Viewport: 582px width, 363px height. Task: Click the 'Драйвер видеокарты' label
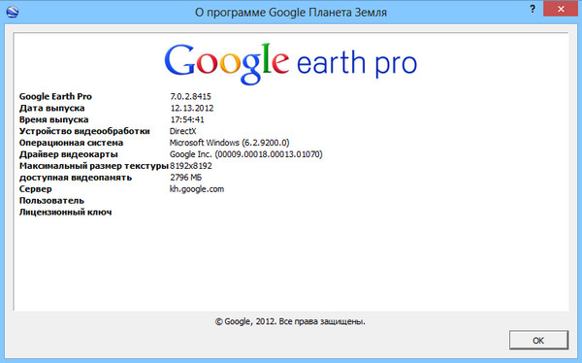click(x=68, y=154)
